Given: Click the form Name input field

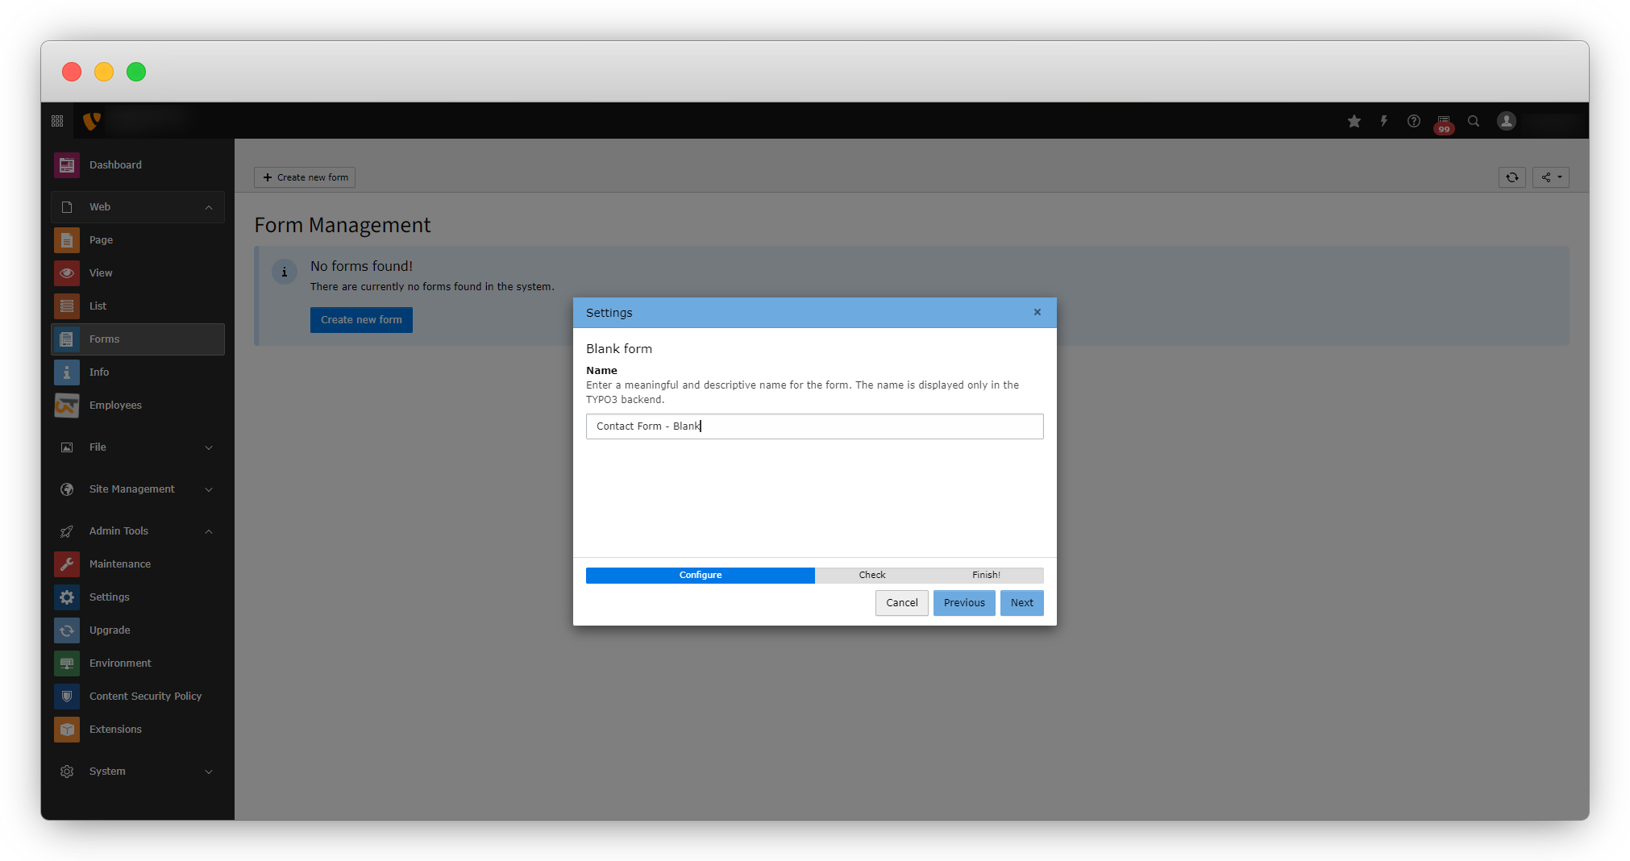Looking at the screenshot, I should [814, 426].
